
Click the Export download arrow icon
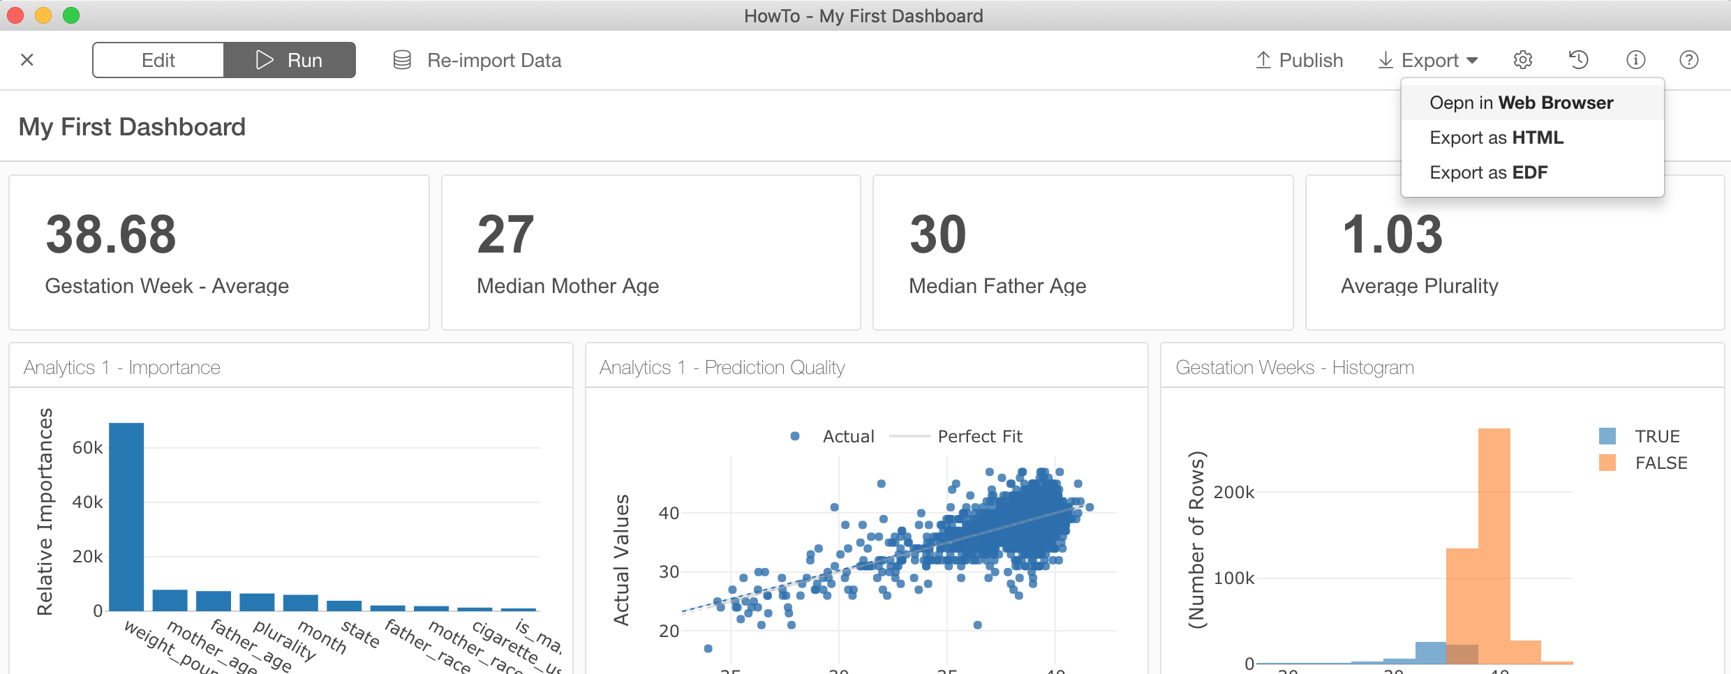tap(1385, 60)
